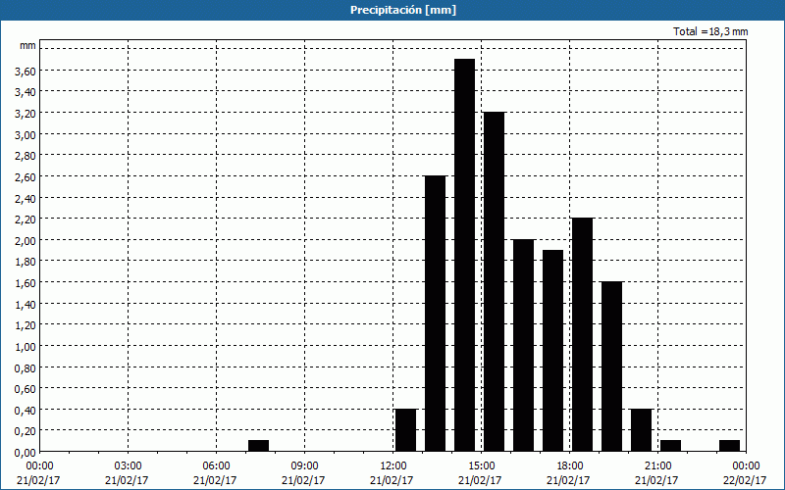Click the y-axis value '1,40'
The height and width of the screenshot is (490, 785).
coord(26,304)
